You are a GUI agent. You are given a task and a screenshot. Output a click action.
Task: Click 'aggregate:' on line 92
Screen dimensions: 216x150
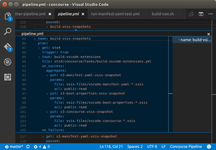coord(56,70)
